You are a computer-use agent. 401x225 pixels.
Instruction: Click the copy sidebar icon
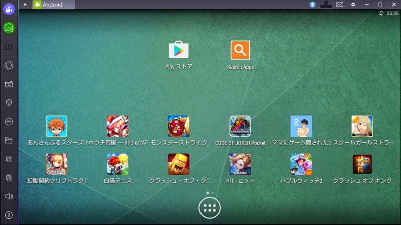(9, 159)
